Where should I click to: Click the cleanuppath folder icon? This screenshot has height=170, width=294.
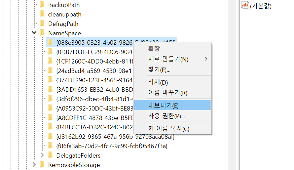point(42,14)
